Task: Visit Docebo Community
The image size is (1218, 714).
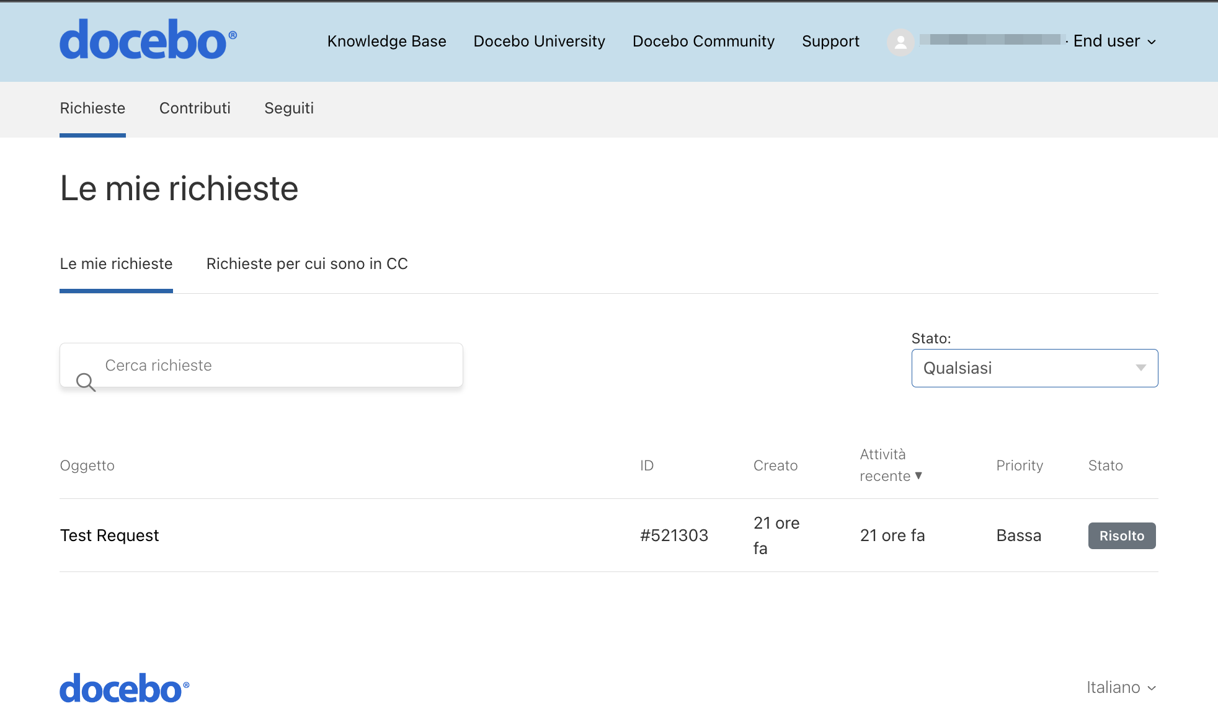Action: [x=703, y=41]
